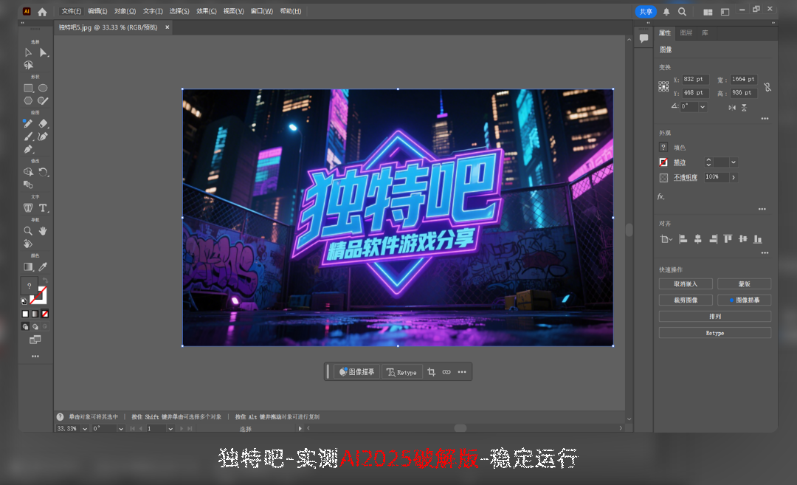Set color mode to None (red slash)

click(45, 314)
